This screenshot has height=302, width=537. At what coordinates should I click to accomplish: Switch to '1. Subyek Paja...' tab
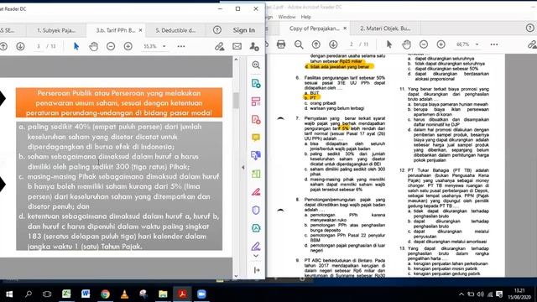56,30
